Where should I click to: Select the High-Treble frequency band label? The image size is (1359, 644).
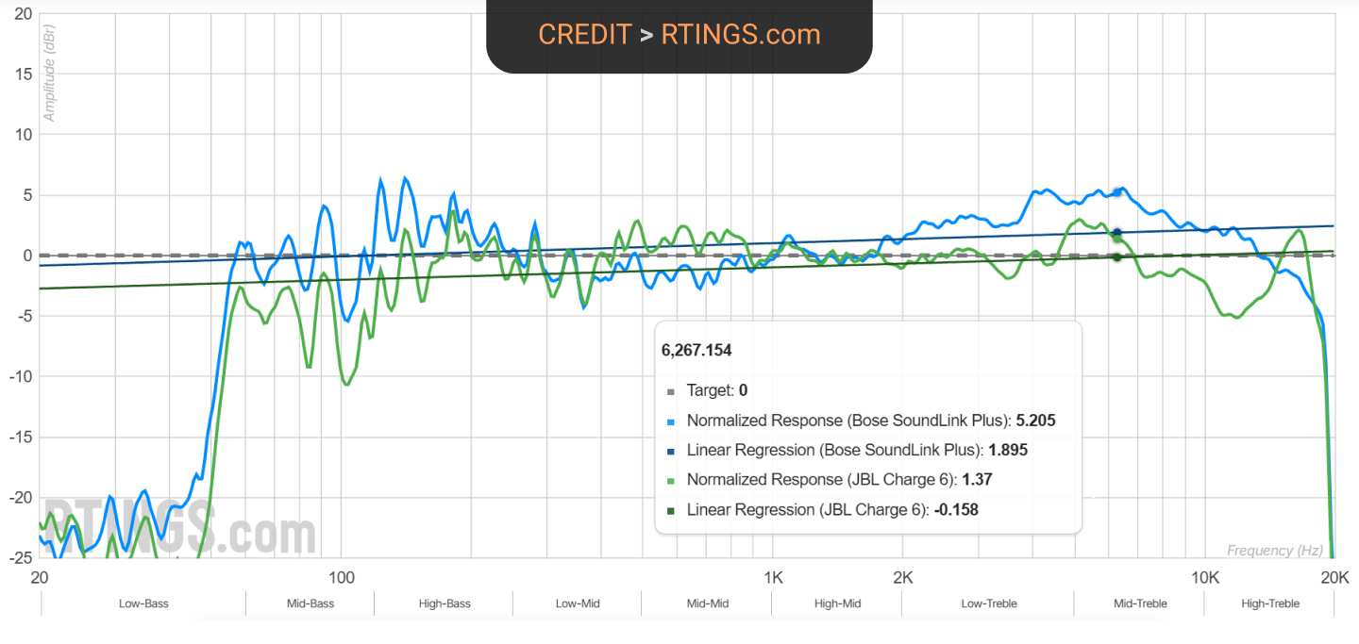tap(1270, 603)
